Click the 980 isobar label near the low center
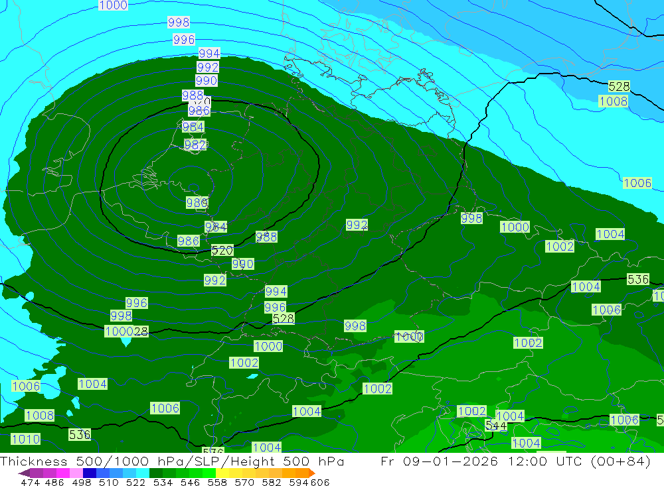This screenshot has height=486, width=664. tap(197, 203)
